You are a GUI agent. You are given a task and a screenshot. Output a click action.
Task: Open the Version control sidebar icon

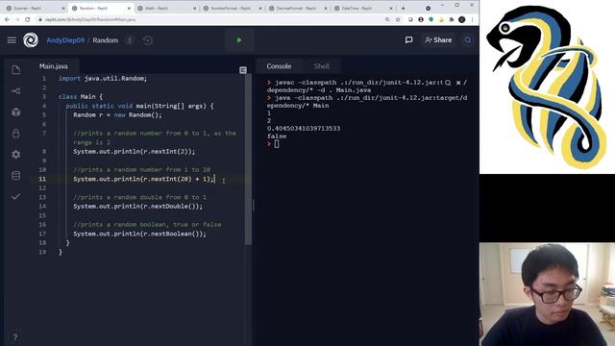(x=15, y=91)
